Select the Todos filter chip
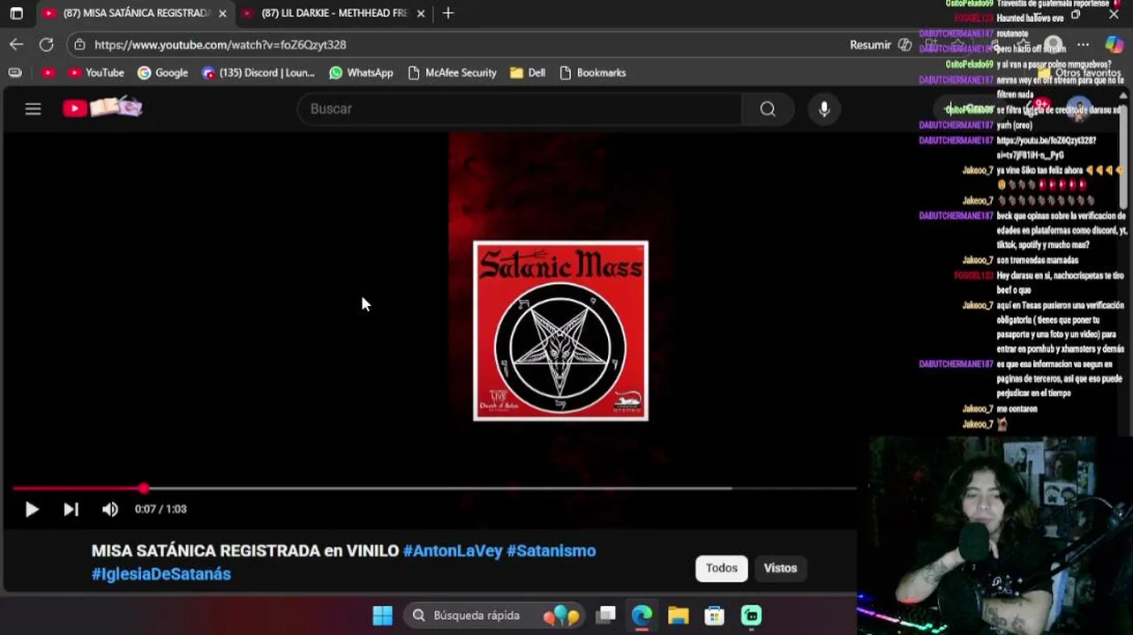This screenshot has height=635, width=1133. pos(722,568)
